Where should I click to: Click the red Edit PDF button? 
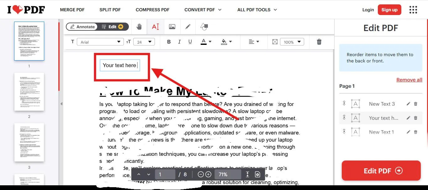pos(381,171)
